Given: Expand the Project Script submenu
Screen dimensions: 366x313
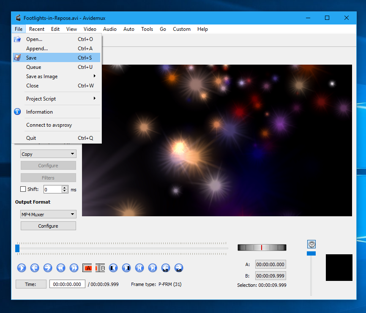Looking at the screenshot, I should [x=57, y=99].
